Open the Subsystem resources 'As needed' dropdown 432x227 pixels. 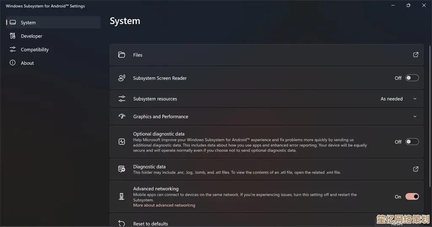398,99
